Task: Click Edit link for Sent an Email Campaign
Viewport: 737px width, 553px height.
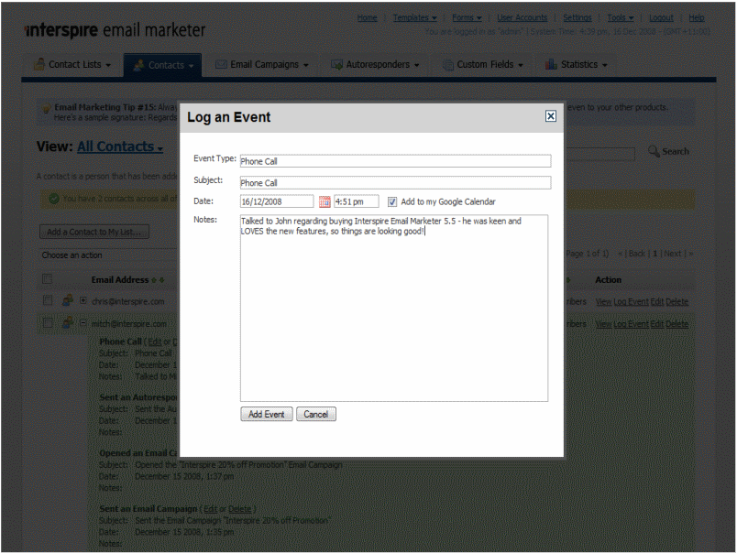Action: [211, 509]
